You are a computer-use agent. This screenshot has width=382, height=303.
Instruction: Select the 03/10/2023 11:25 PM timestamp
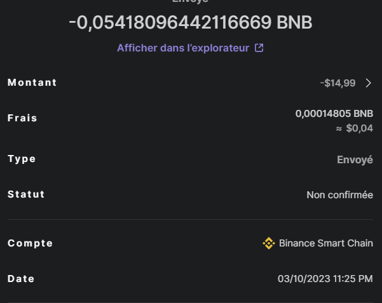coord(325,279)
